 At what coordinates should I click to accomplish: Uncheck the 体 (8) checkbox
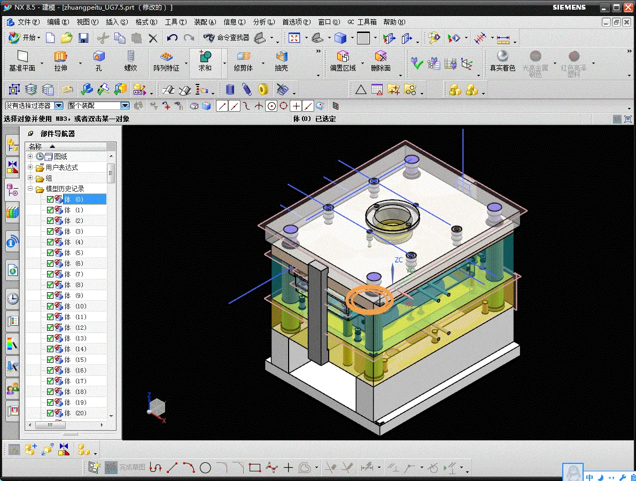pos(50,285)
